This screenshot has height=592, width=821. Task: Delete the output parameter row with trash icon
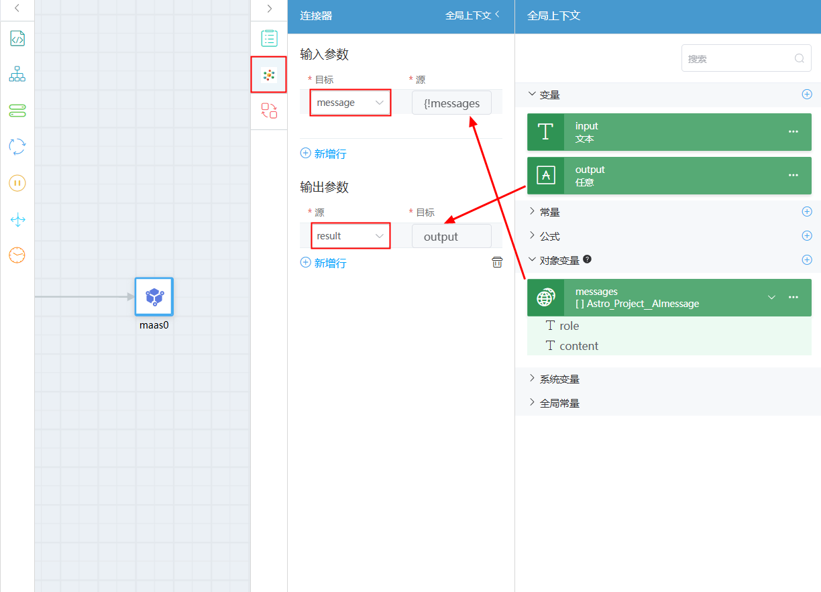coord(497,262)
